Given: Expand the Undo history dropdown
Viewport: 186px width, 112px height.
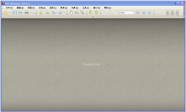Looking at the screenshot, I should [x=57, y=13].
